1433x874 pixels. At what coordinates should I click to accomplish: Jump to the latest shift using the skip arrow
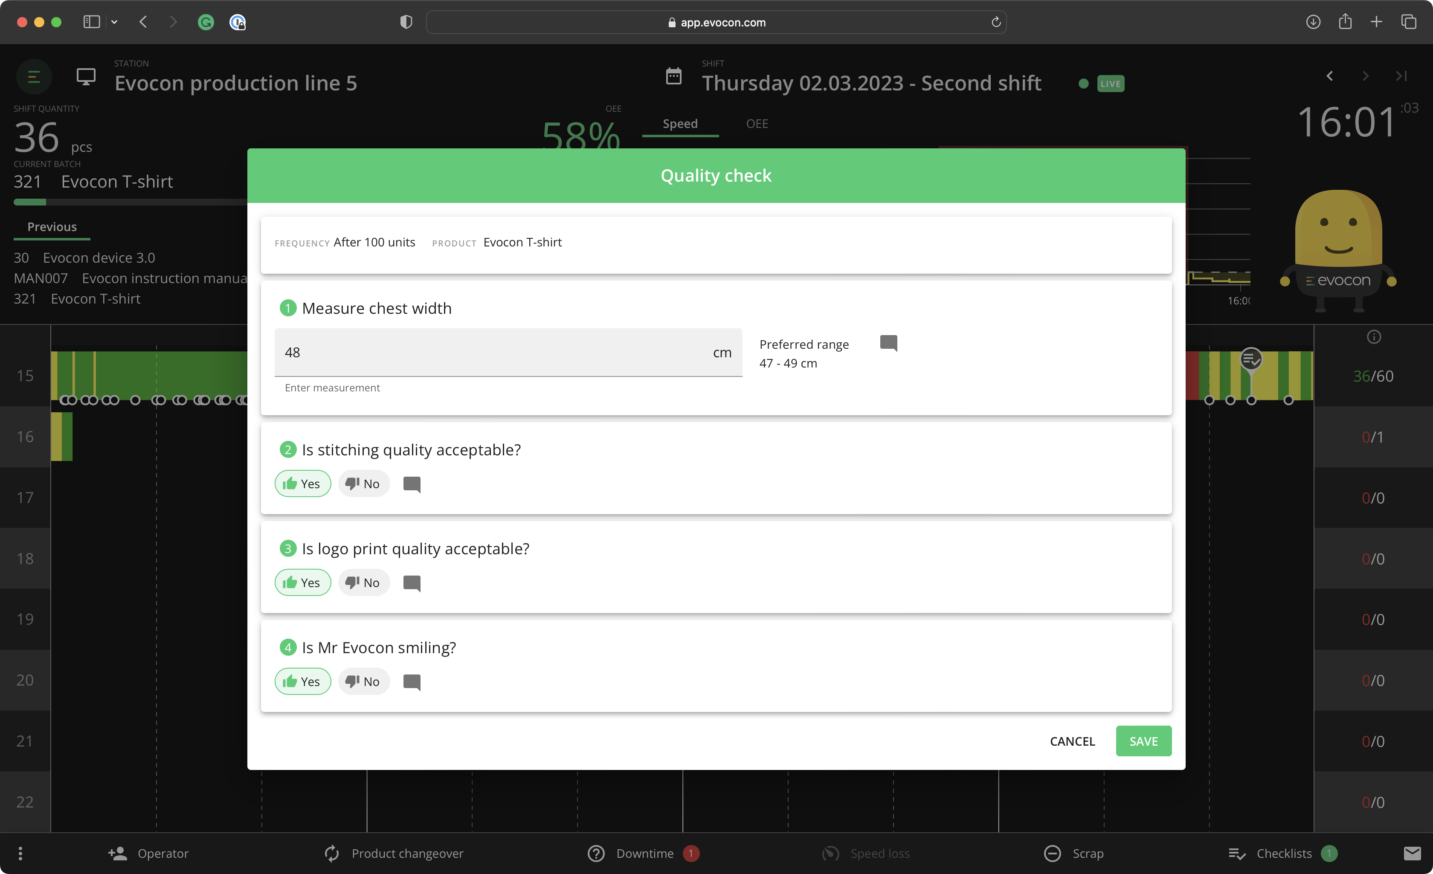(x=1401, y=76)
